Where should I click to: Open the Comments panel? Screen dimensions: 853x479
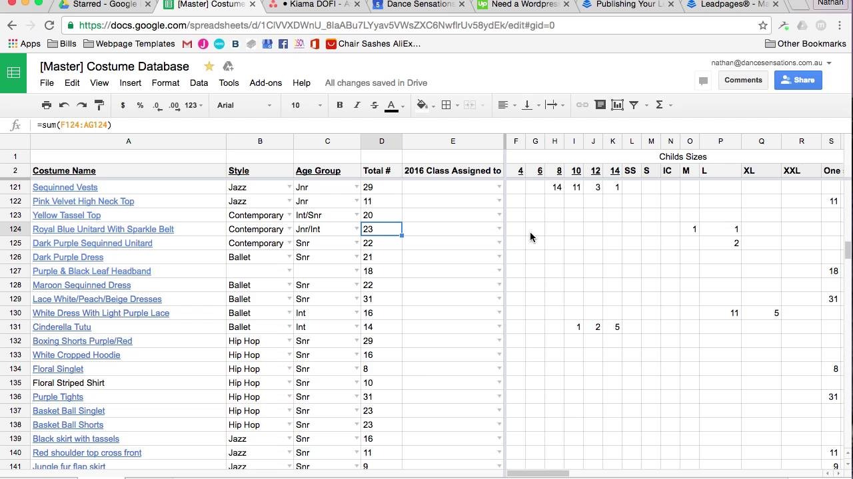tap(743, 80)
